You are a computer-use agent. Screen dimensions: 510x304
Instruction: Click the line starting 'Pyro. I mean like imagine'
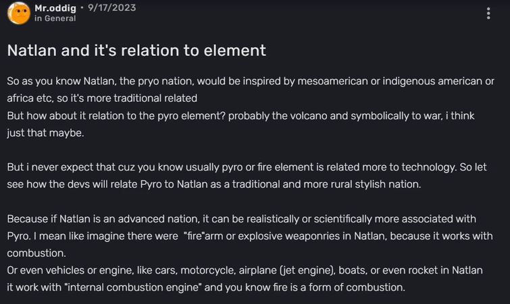click(x=250, y=236)
